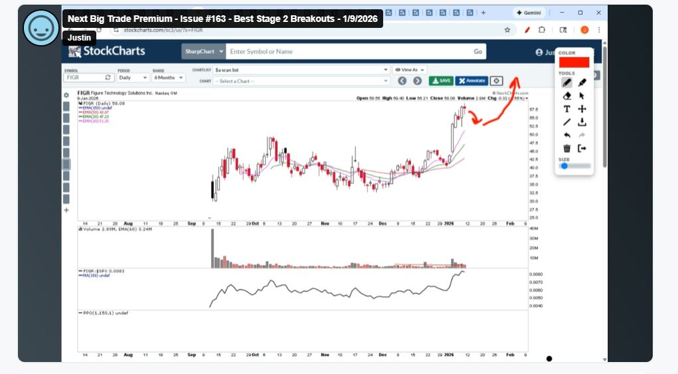Select the four-arrow move tool

tap(582, 109)
